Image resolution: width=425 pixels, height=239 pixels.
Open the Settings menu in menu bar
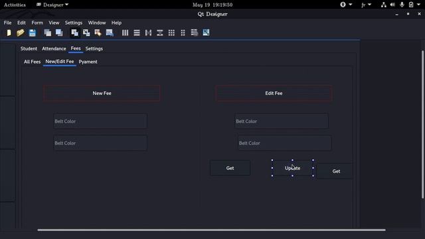(74, 23)
